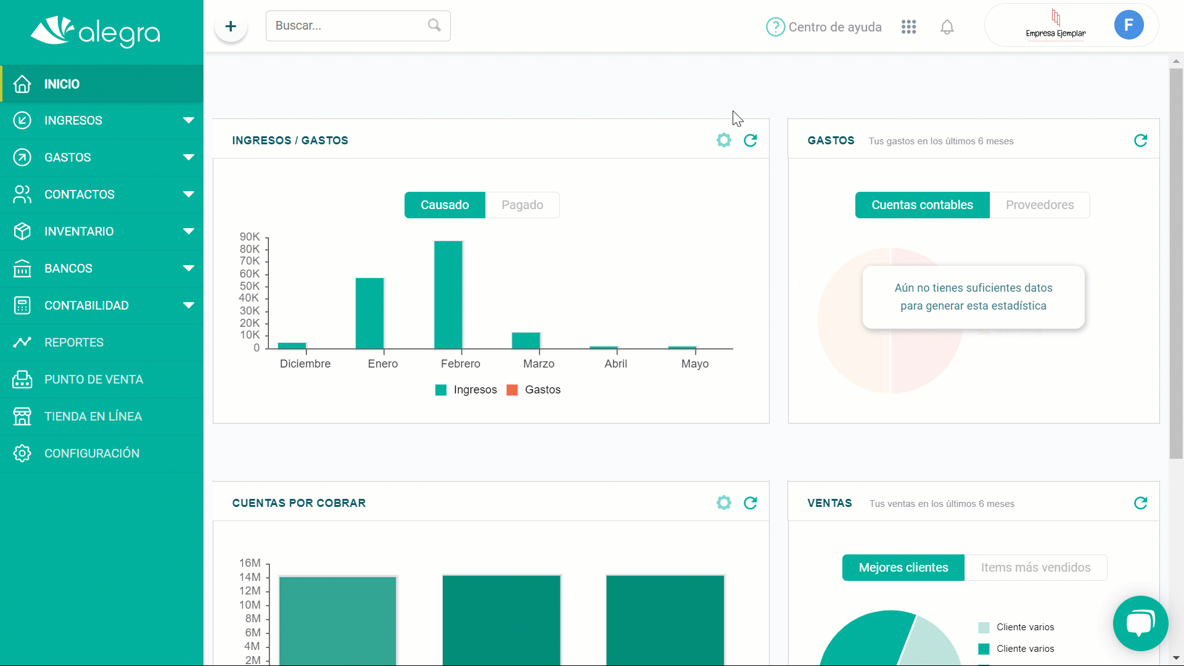
Task: Click the Ingresos arrow-circle icon
Action: [22, 120]
